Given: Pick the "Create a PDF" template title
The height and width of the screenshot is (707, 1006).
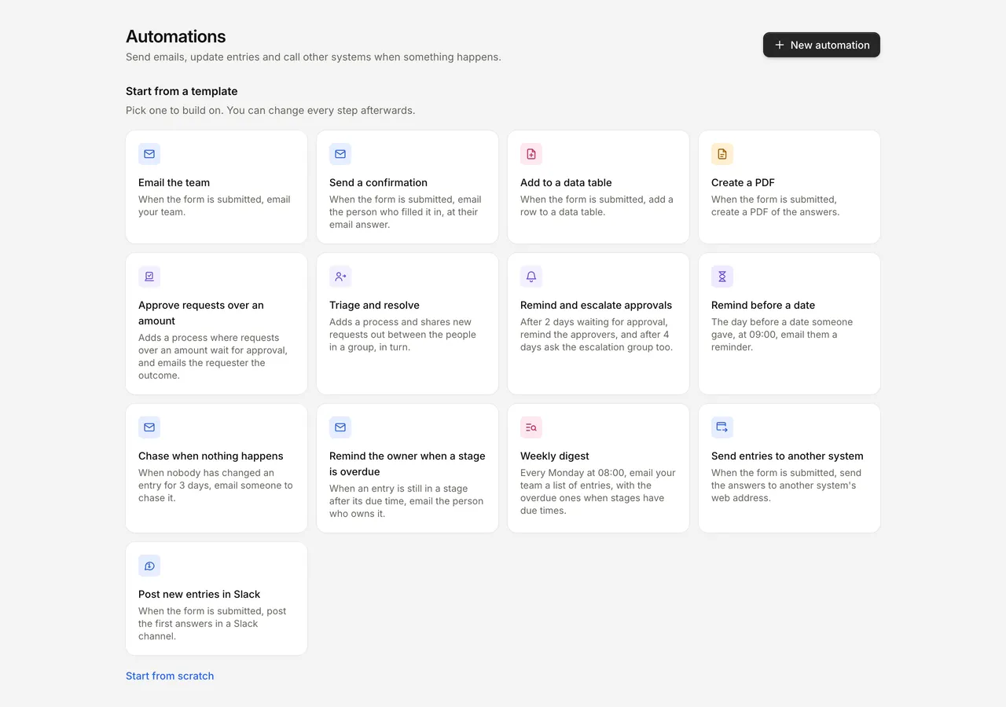Looking at the screenshot, I should (x=743, y=182).
